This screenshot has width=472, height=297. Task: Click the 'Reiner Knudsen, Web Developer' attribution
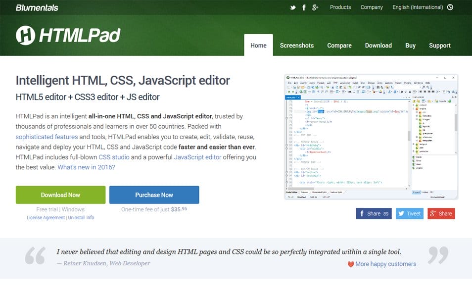click(x=106, y=263)
